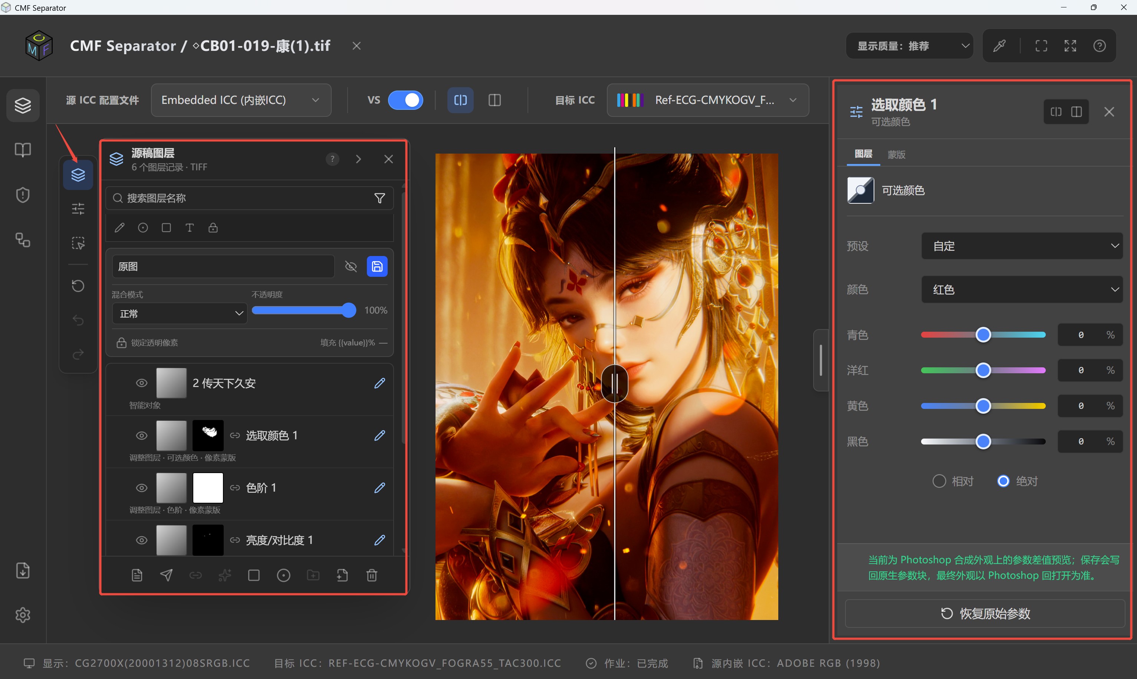Image resolution: width=1137 pixels, height=679 pixels.
Task: Toggle visibility of 选取颜色 1 layer
Action: (142, 436)
